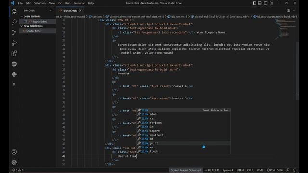Choose the link:im suggestion

(183, 127)
